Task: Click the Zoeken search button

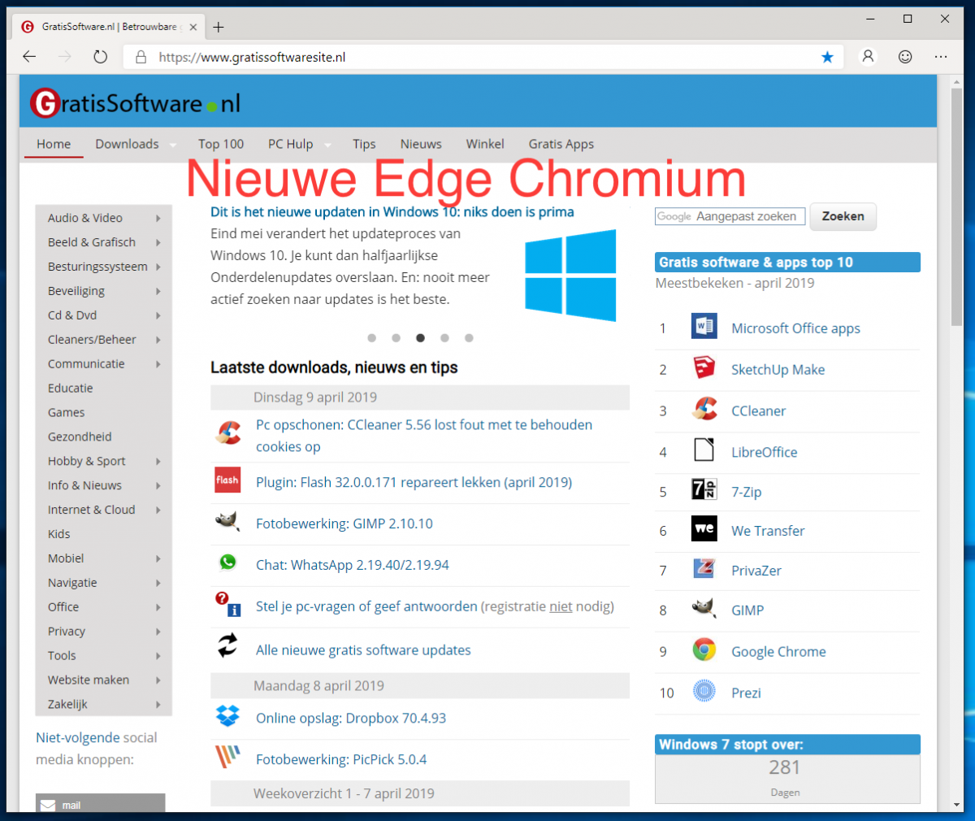Action: pyautogui.click(x=843, y=216)
